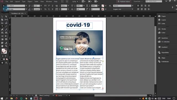This screenshot has height=100, width=177.
Task: Click the Publish Online button
Action: 124,2
